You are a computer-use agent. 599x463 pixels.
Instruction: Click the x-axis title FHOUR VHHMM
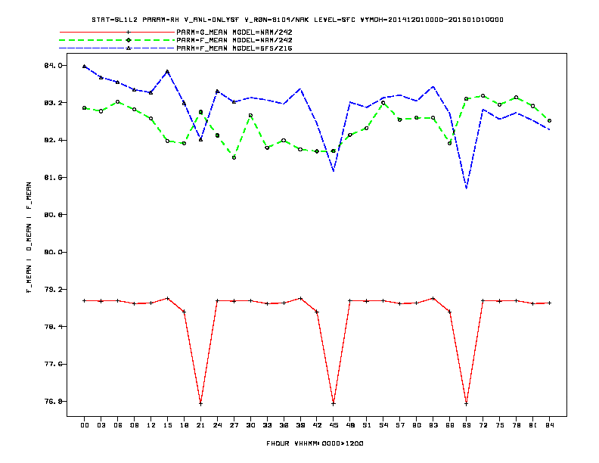click(315, 443)
